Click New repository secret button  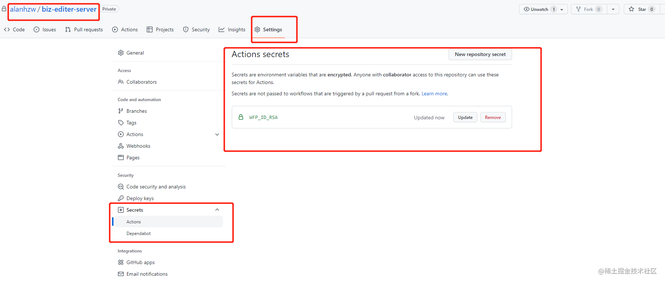[x=480, y=54]
